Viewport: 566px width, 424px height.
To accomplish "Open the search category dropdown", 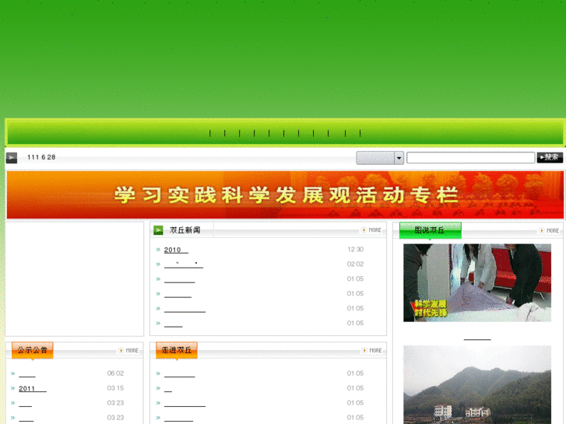I will click(x=380, y=158).
